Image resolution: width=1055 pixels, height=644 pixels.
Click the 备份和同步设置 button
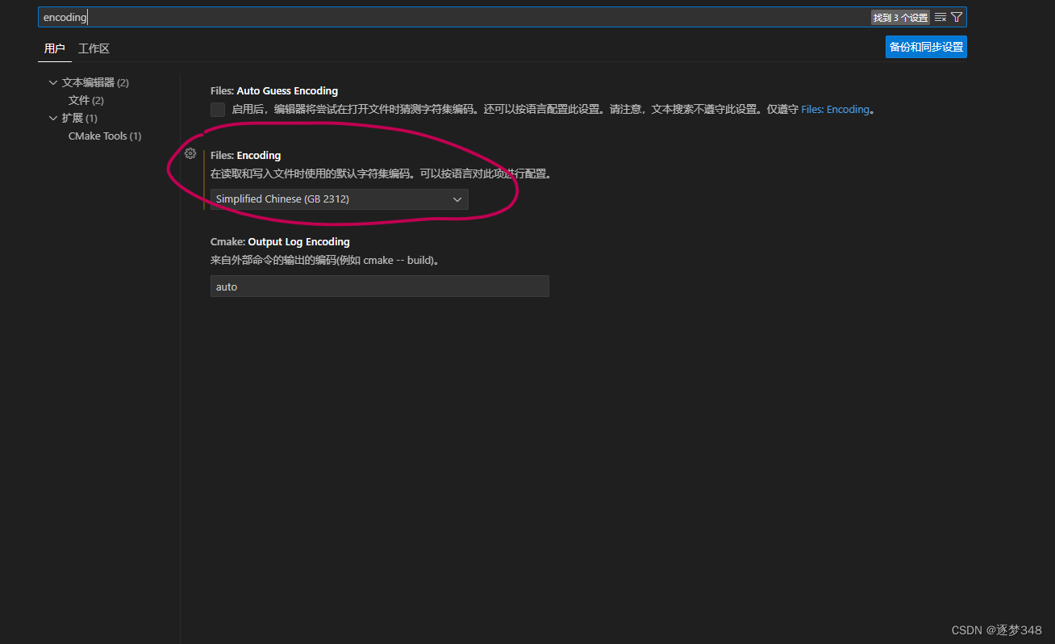pyautogui.click(x=926, y=47)
